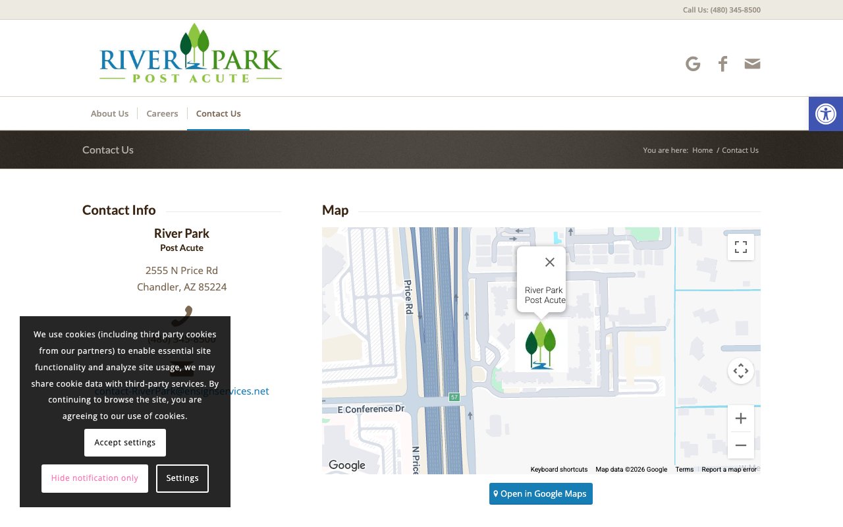Open the About Us menu item

[109, 113]
